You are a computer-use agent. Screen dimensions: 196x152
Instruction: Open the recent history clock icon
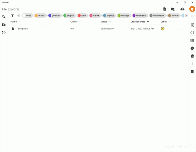pos(4,33)
